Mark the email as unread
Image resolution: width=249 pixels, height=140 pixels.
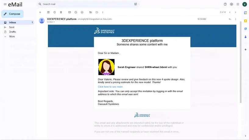click(x=69, y=12)
